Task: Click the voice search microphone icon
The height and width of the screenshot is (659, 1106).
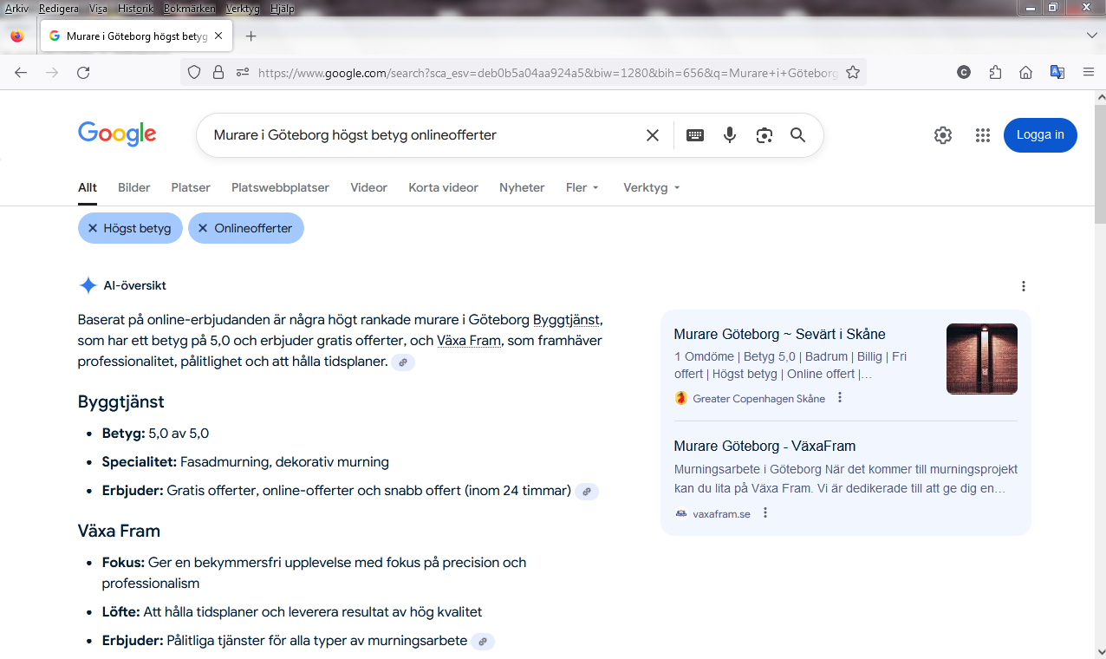Action: coord(730,135)
